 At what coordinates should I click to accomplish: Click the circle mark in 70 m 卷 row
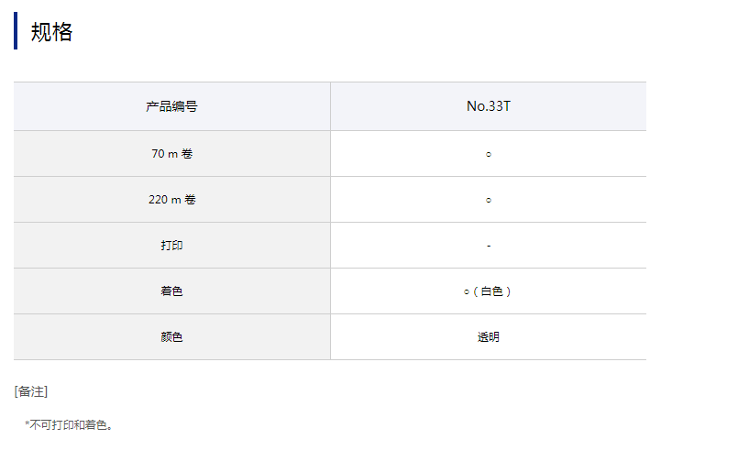pyautogui.click(x=489, y=155)
